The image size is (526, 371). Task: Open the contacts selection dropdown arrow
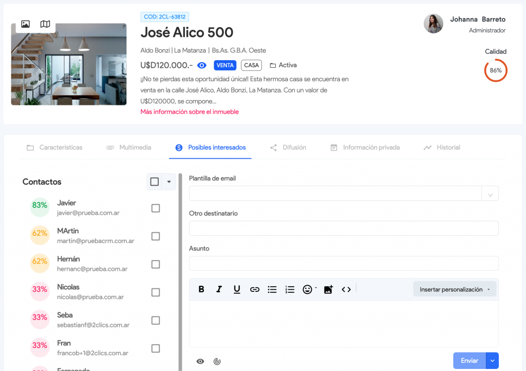coord(169,182)
